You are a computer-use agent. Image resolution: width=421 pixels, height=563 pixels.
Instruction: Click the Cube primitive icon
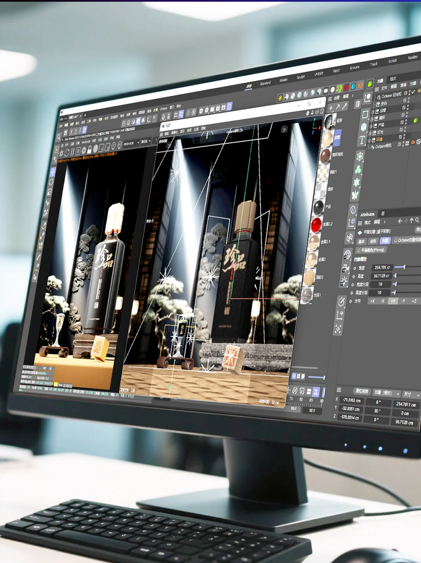tap(364, 127)
